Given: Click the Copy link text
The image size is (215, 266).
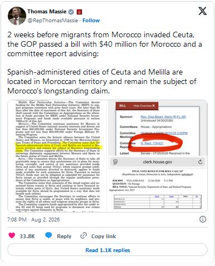Looking at the screenshot, I should [x=104, y=236].
